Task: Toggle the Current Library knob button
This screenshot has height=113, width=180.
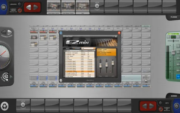Action: coord(20,10)
